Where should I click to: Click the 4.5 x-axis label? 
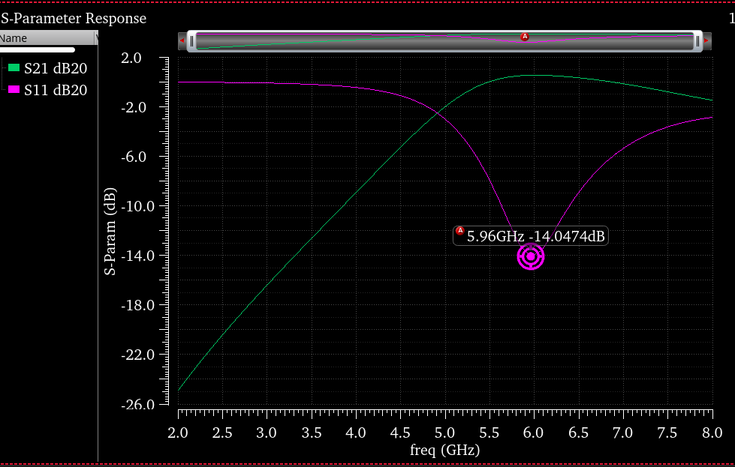400,433
